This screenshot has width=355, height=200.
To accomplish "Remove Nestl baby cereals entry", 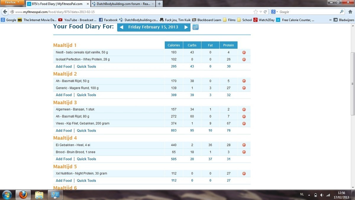I will point(244,52).
